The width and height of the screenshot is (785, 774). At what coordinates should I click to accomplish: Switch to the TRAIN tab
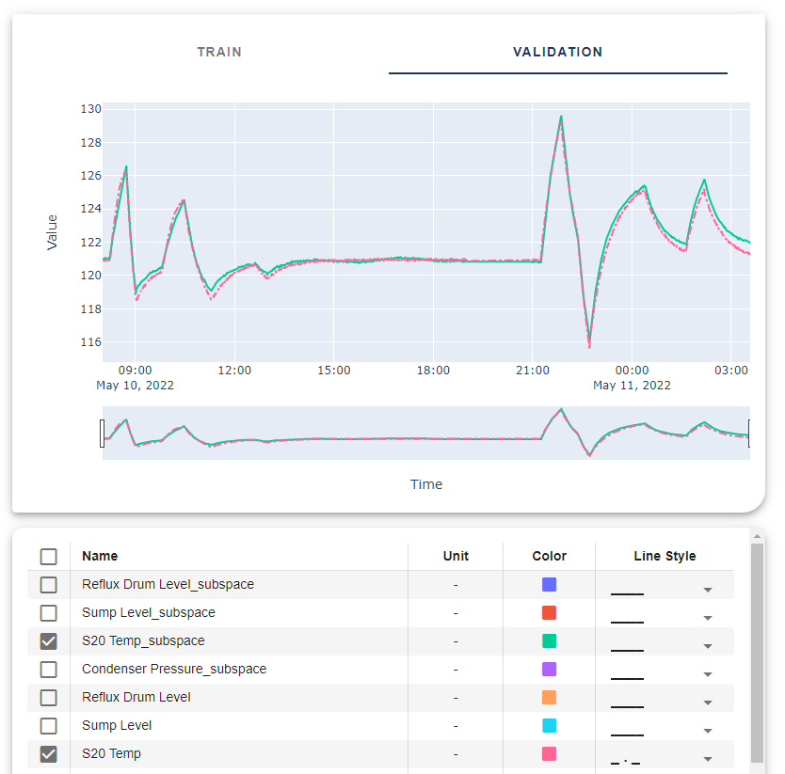[x=219, y=52]
